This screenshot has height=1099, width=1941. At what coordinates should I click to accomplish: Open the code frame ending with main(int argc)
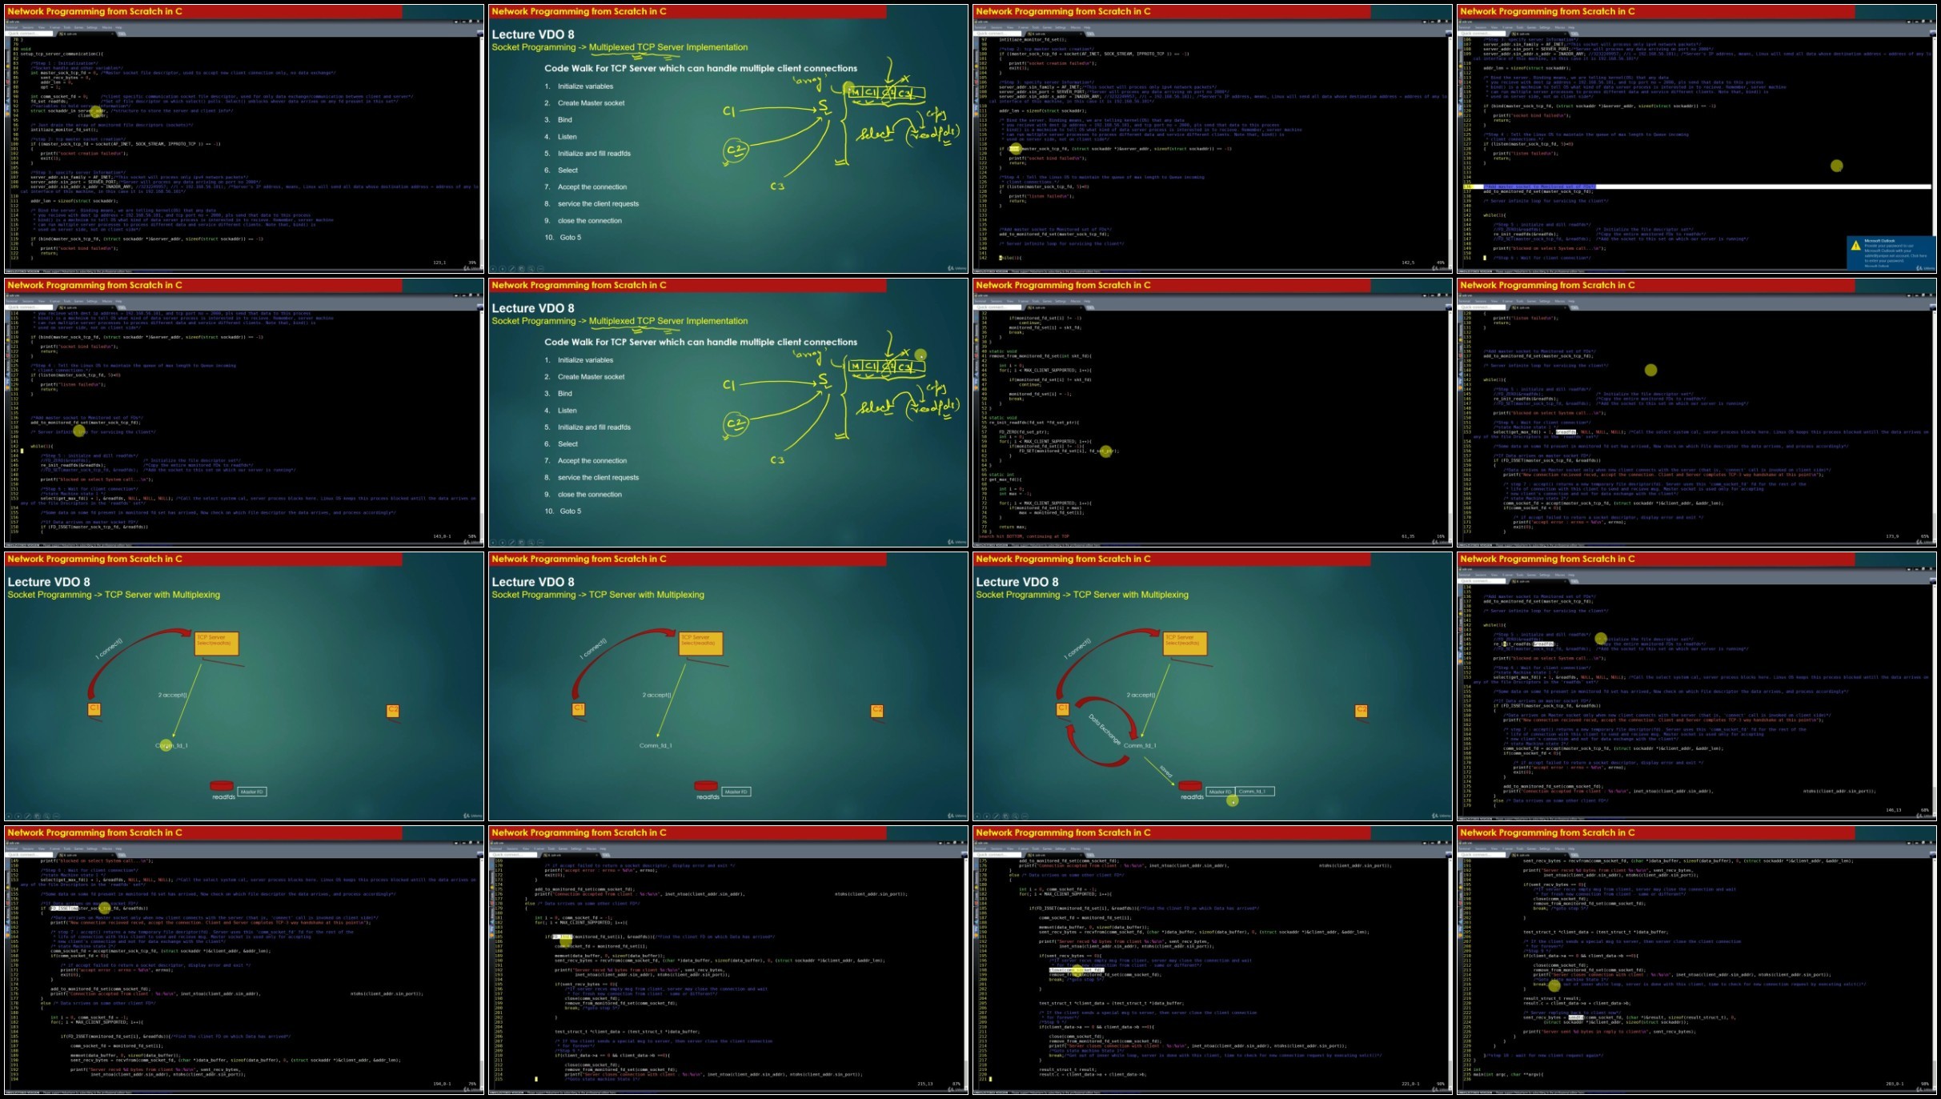1696,960
